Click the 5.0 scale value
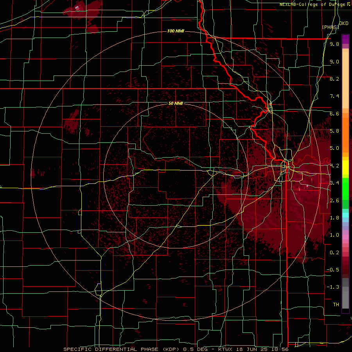352x352 pixels. click(334, 148)
